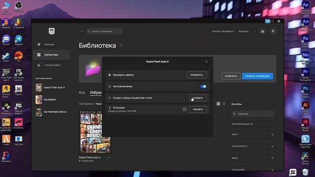Open Epic Games Launcher desktop shortcut

(19, 75)
